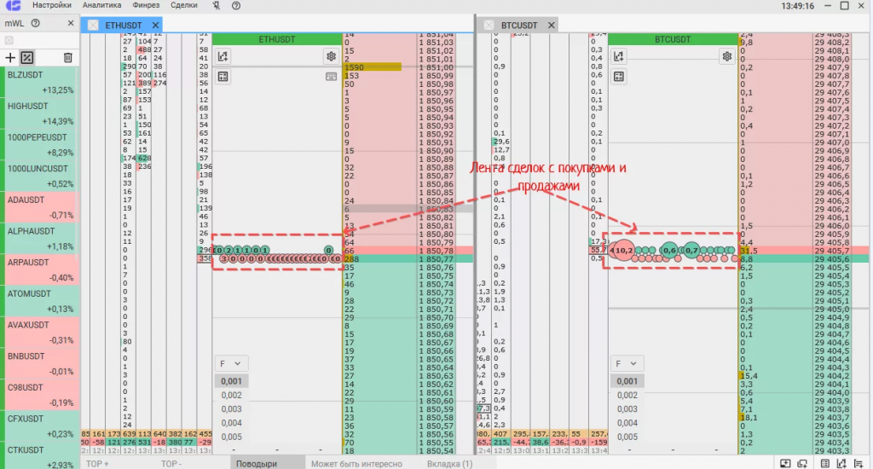Click the chart icon in BTCUSDT panel
This screenshot has height=469, width=873.
coord(619,56)
